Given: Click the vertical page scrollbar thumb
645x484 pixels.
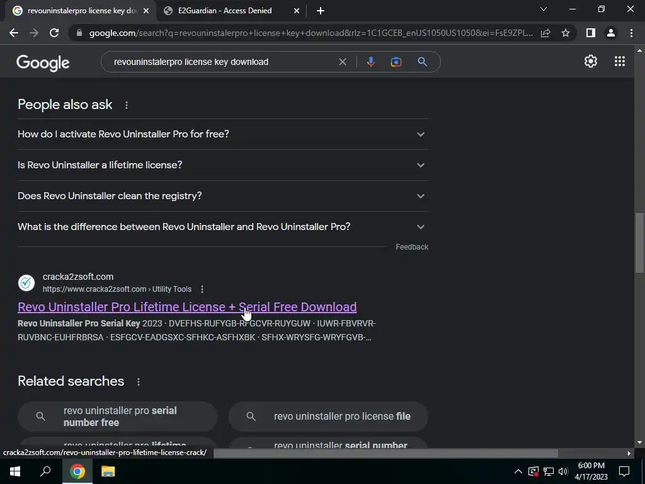Looking at the screenshot, I should [x=639, y=243].
